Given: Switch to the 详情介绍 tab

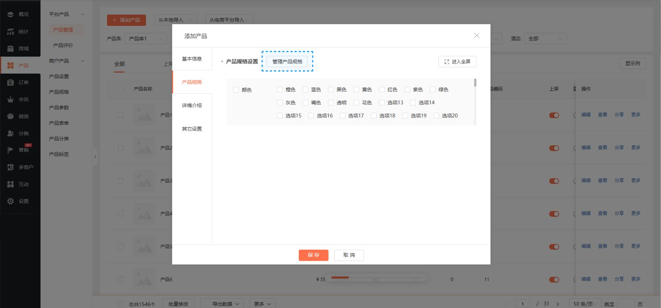Looking at the screenshot, I should [x=192, y=105].
